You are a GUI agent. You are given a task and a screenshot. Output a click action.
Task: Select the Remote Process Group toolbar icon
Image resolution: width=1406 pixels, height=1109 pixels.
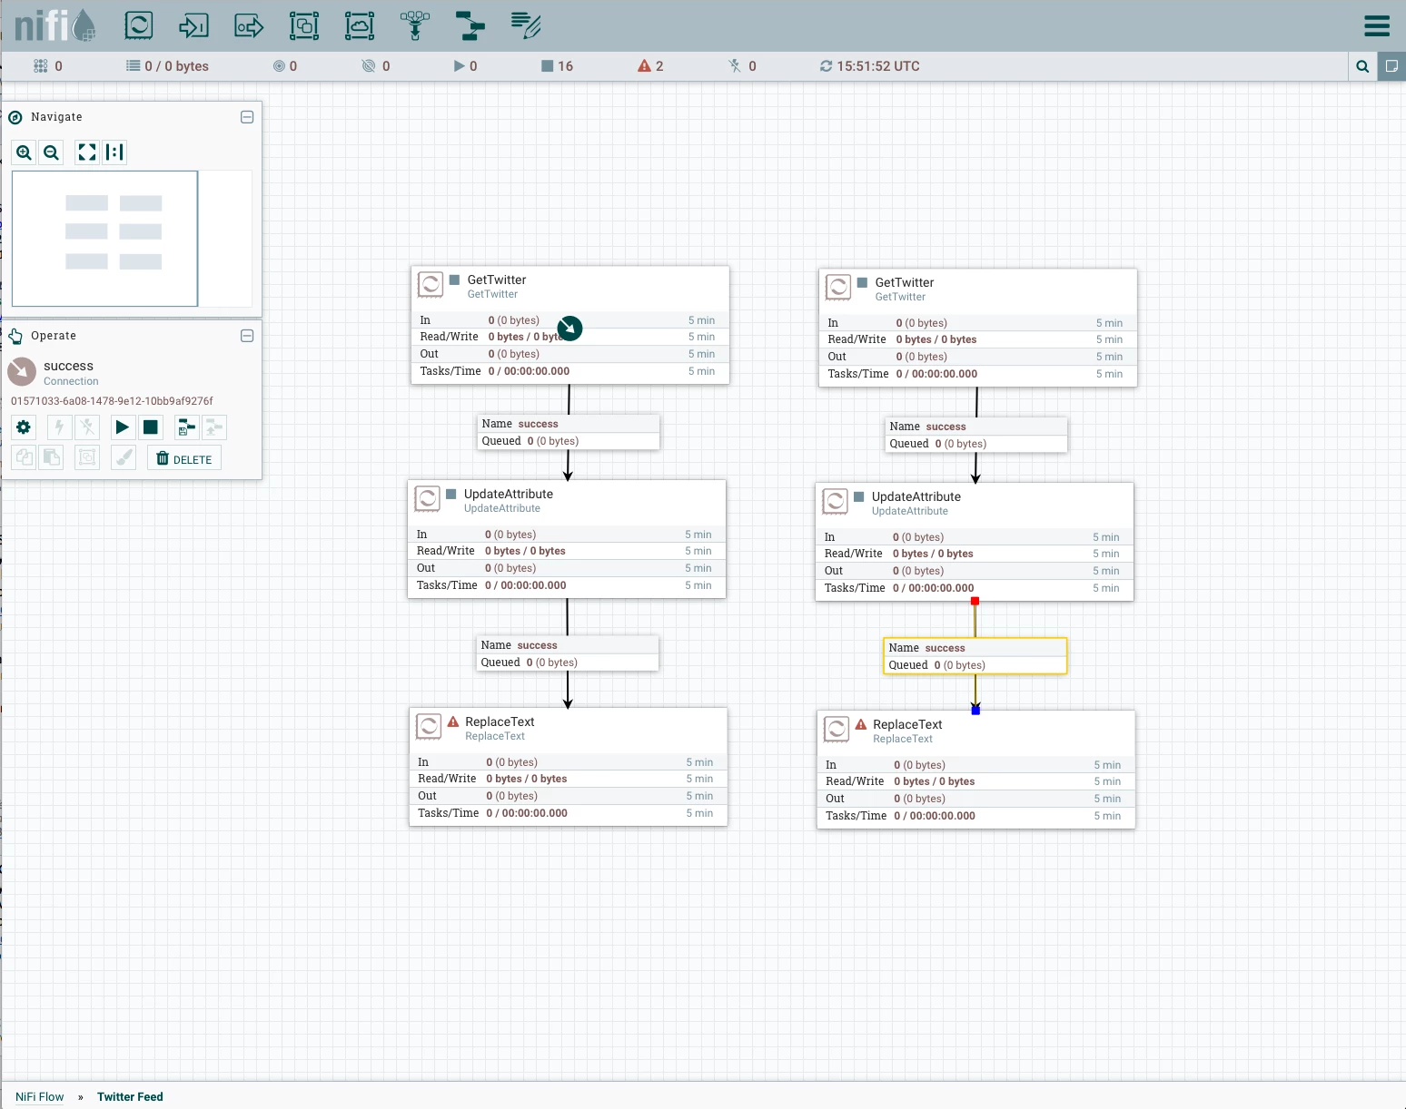pos(360,25)
